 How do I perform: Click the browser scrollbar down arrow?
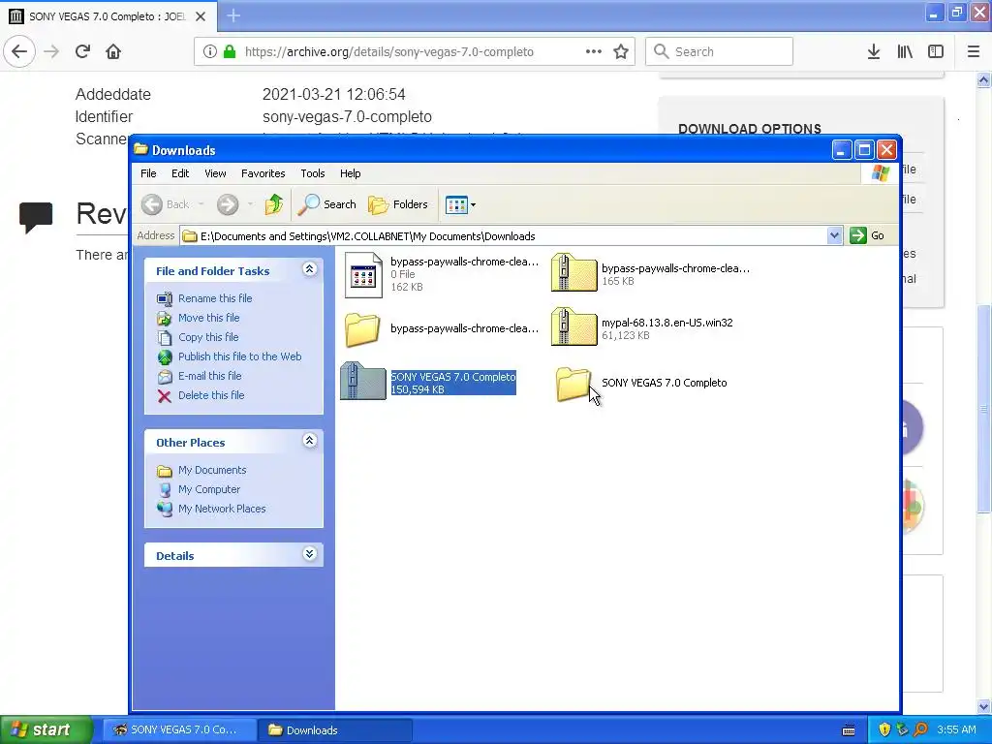pos(984,706)
